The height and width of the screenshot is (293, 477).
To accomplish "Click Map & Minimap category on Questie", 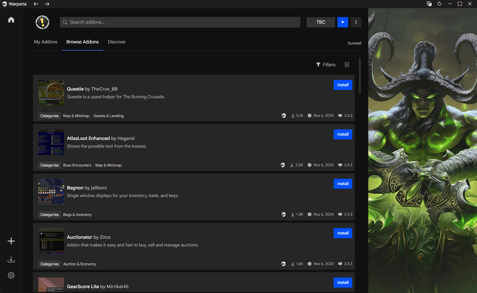I will point(76,116).
